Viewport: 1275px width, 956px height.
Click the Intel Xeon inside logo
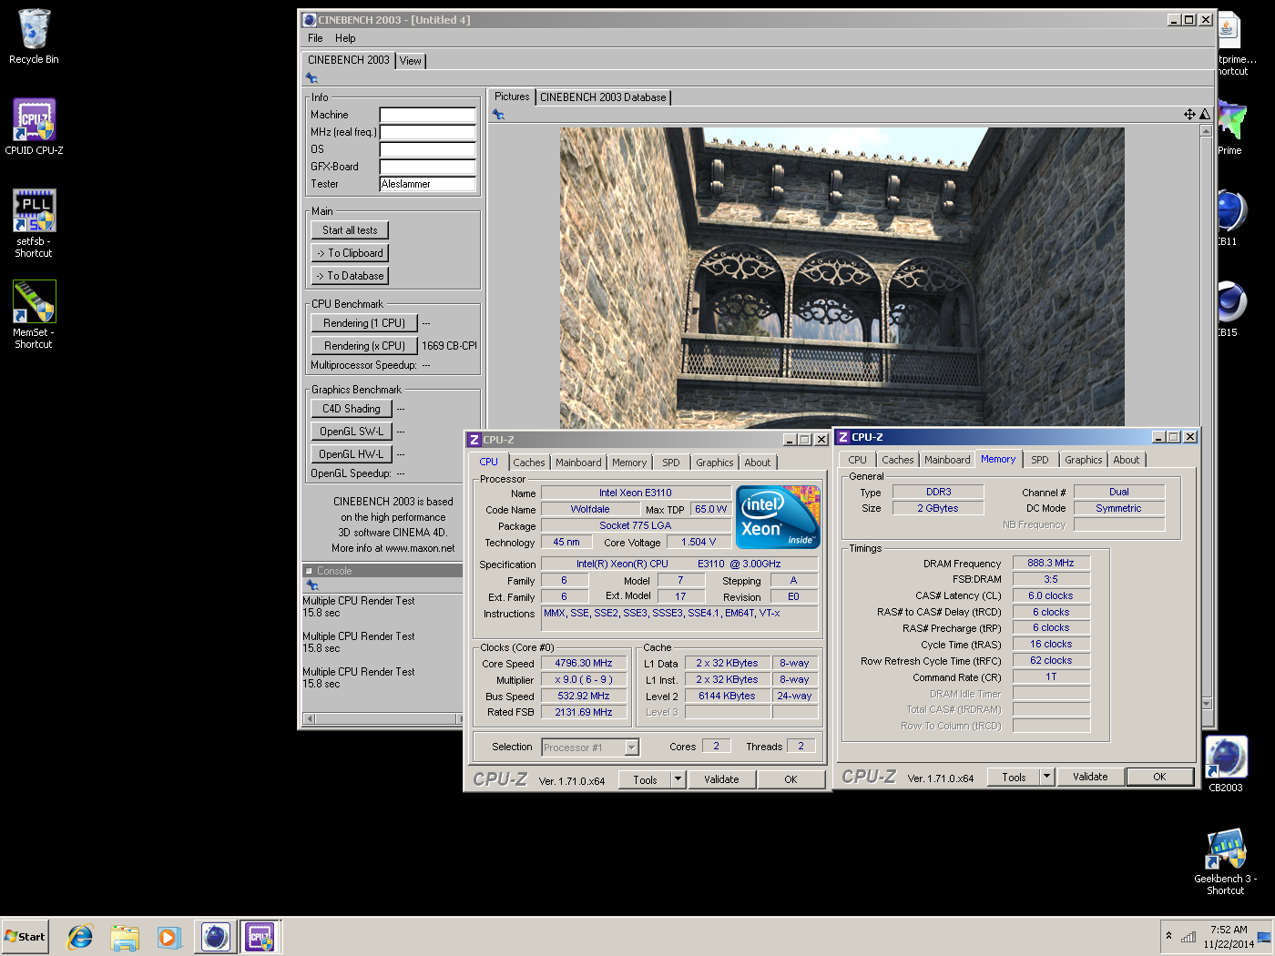(778, 517)
